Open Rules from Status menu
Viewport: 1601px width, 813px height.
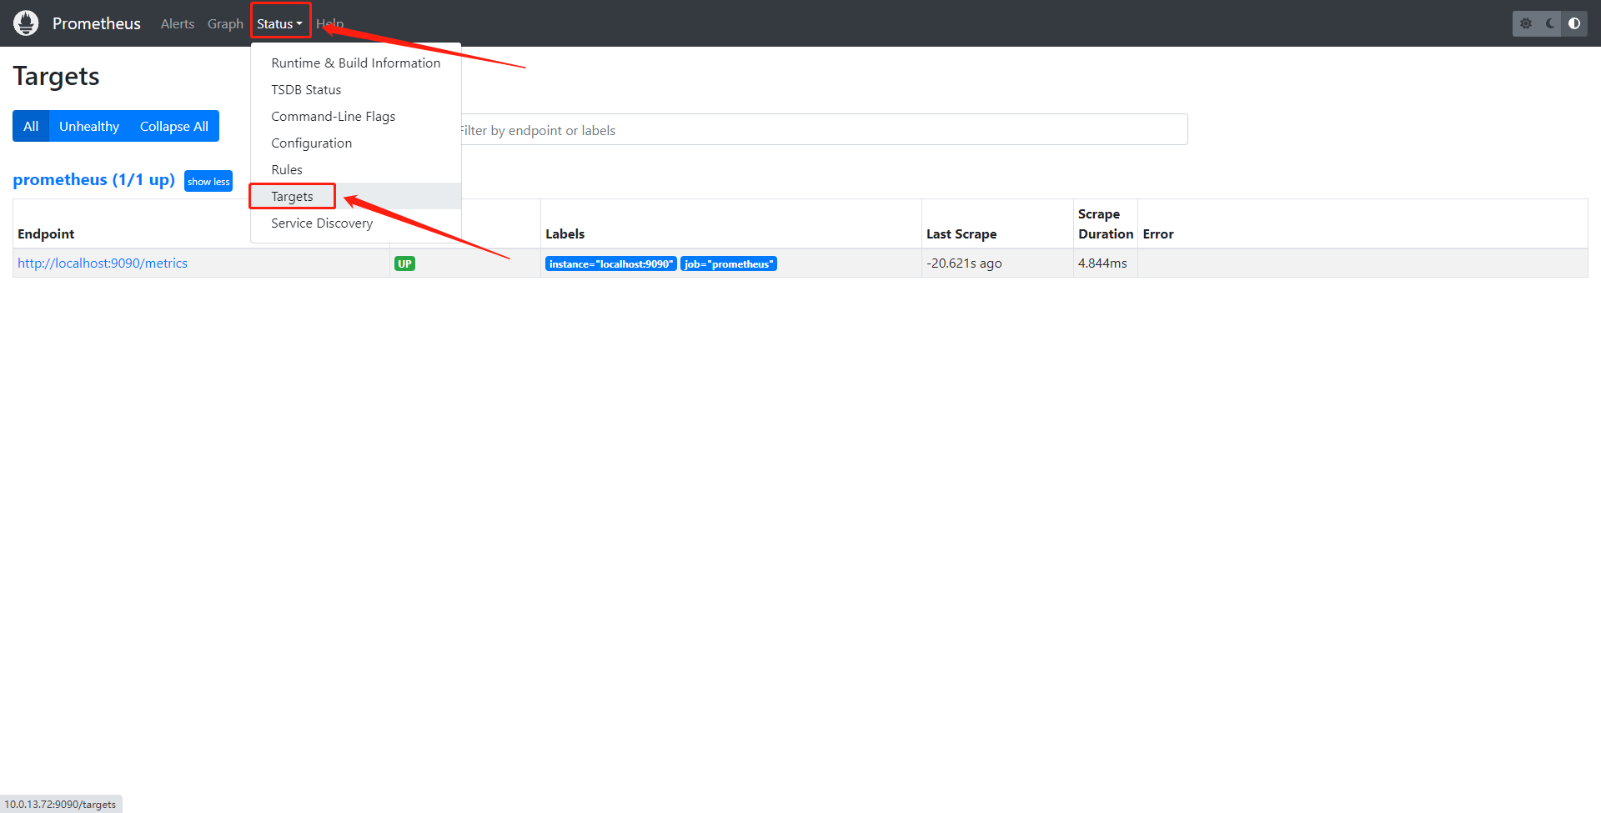356,169
